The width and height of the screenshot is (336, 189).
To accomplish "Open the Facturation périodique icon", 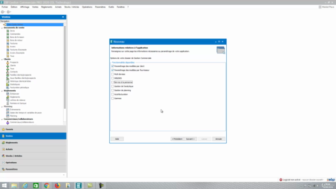I will (8, 88).
